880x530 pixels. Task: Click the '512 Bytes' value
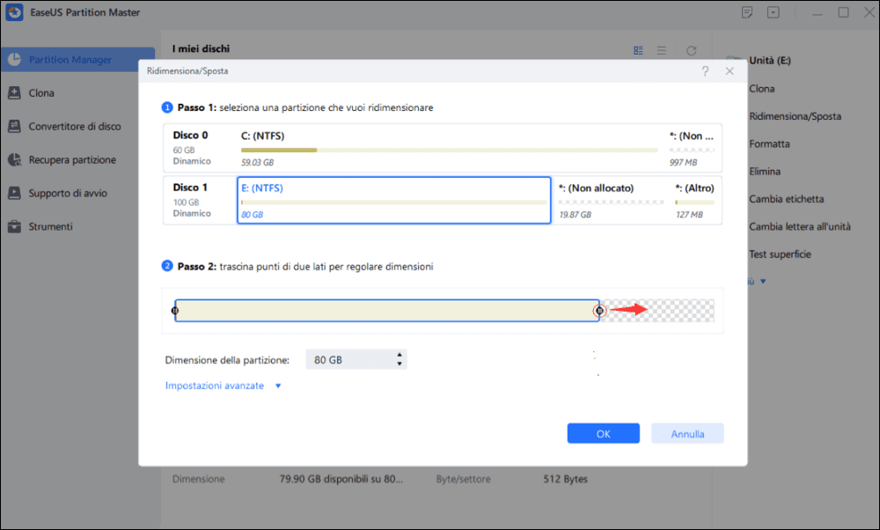click(565, 479)
